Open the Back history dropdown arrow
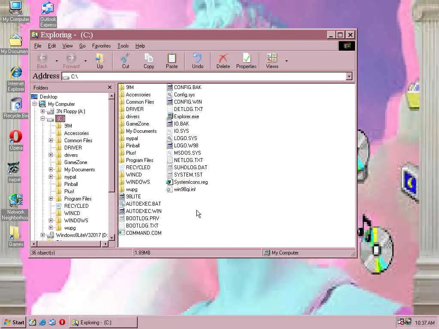 click(57, 61)
